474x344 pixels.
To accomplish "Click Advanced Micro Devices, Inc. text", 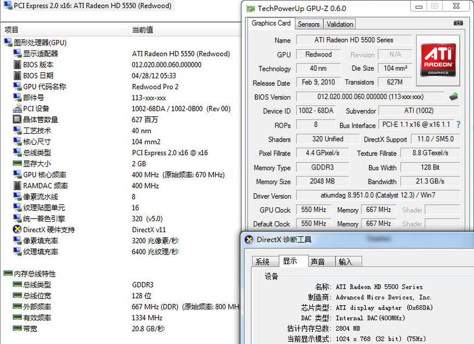I will point(383,297).
